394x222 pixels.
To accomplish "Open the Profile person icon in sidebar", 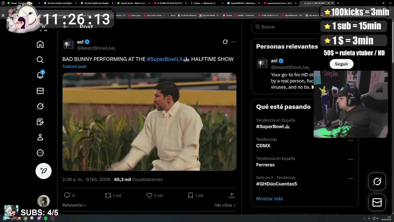I will [x=40, y=137].
